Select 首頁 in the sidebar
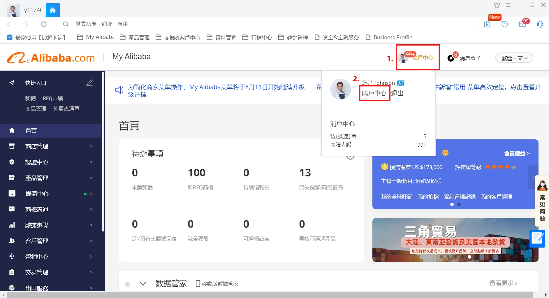Viewport: 549px width, 298px height. pos(51,131)
